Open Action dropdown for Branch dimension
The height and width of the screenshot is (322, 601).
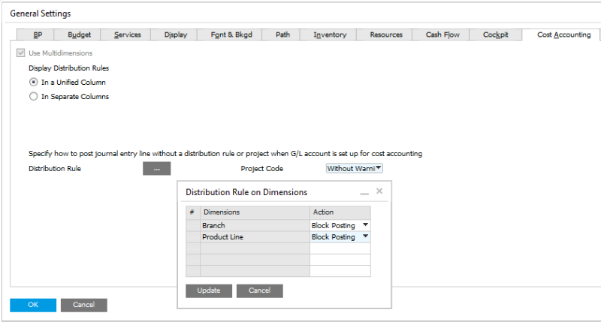[365, 225]
